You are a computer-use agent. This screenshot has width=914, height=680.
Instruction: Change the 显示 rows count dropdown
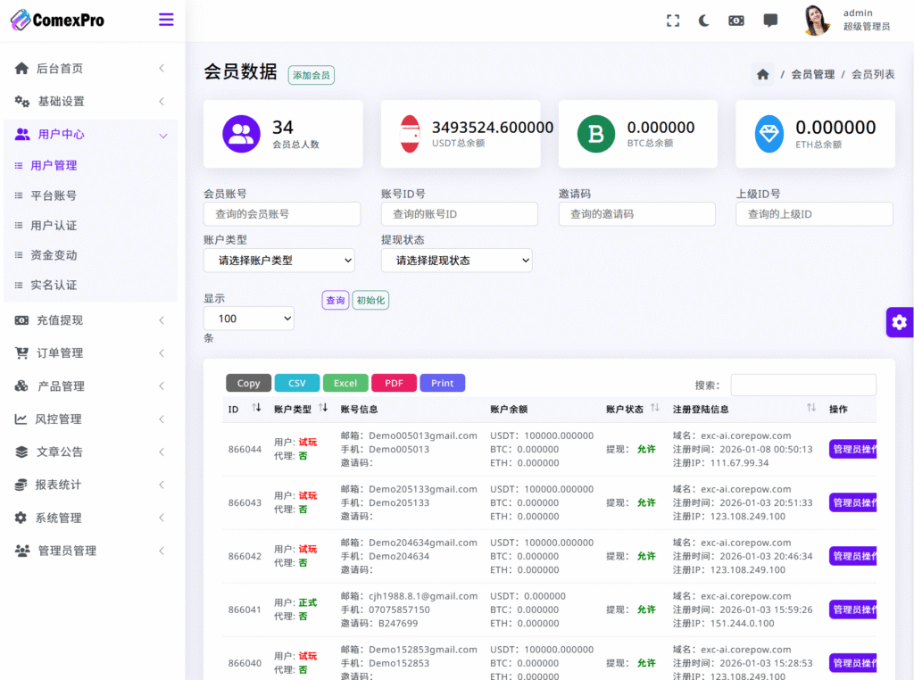[x=248, y=319]
